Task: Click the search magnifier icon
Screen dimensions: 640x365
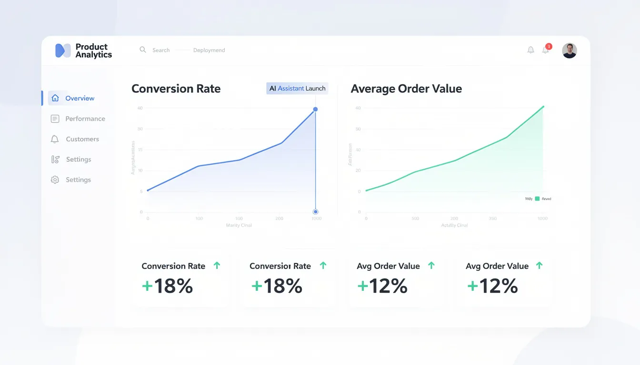Action: point(142,49)
